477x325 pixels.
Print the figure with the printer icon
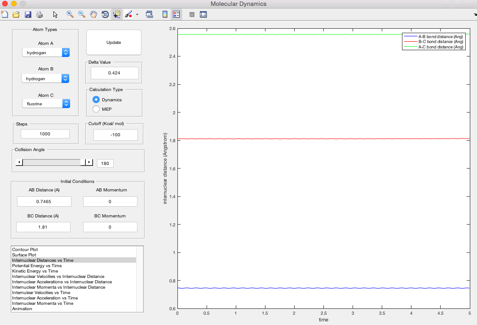click(40, 14)
